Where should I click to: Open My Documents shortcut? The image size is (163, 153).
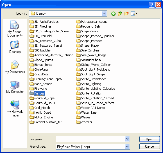[15, 67]
